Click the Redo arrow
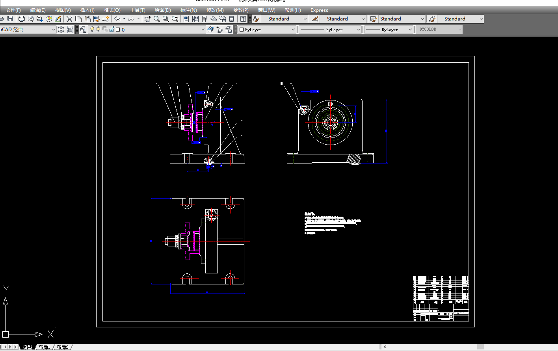558x351 pixels. pos(131,19)
